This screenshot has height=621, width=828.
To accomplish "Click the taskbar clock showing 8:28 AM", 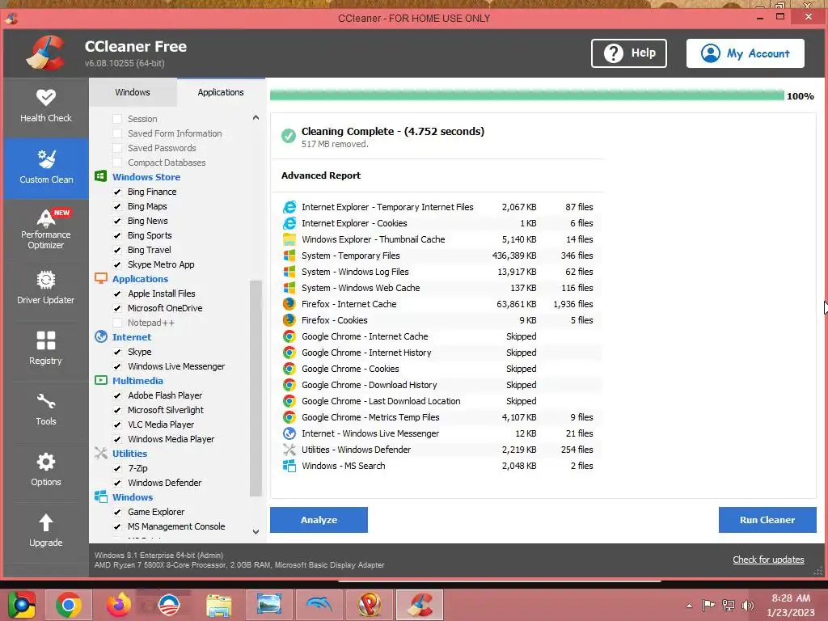I will 791,605.
